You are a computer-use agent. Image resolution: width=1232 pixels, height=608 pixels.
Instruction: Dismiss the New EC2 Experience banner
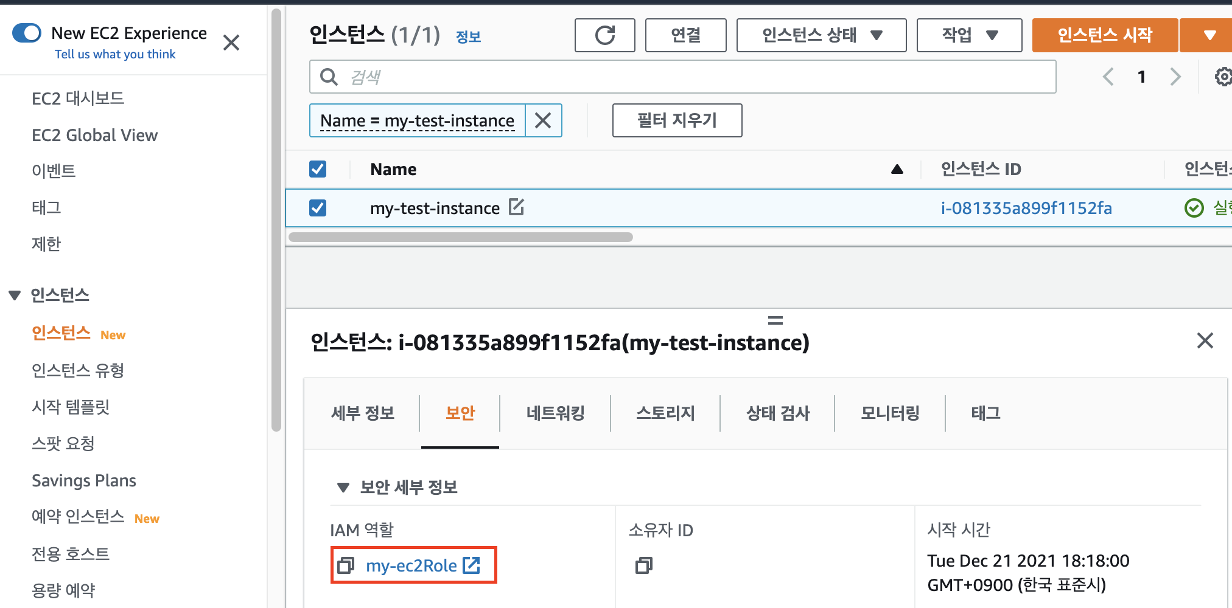(x=231, y=43)
